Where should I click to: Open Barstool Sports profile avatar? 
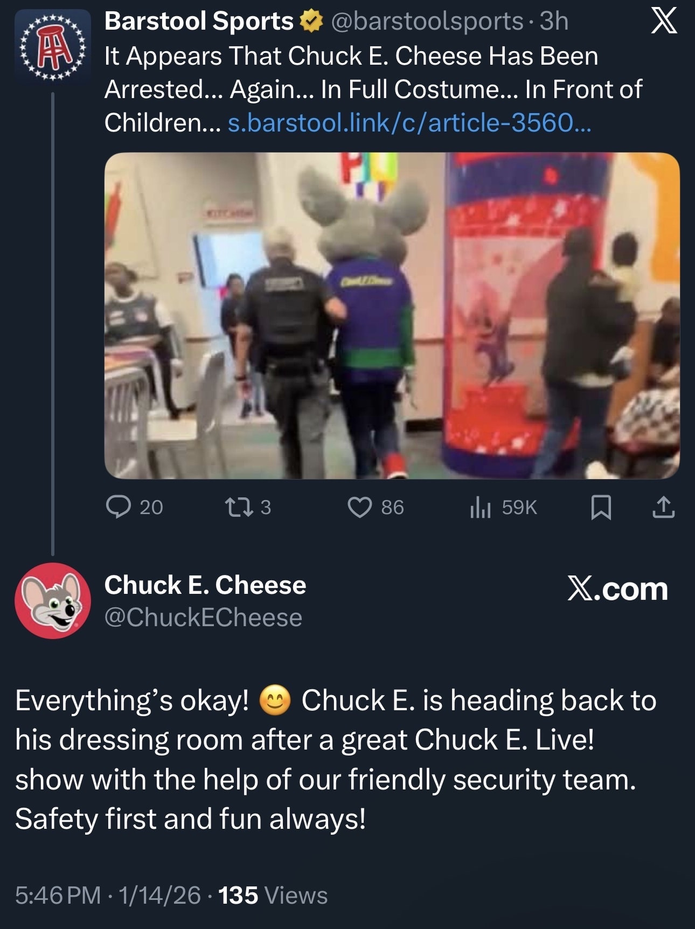coord(52,47)
